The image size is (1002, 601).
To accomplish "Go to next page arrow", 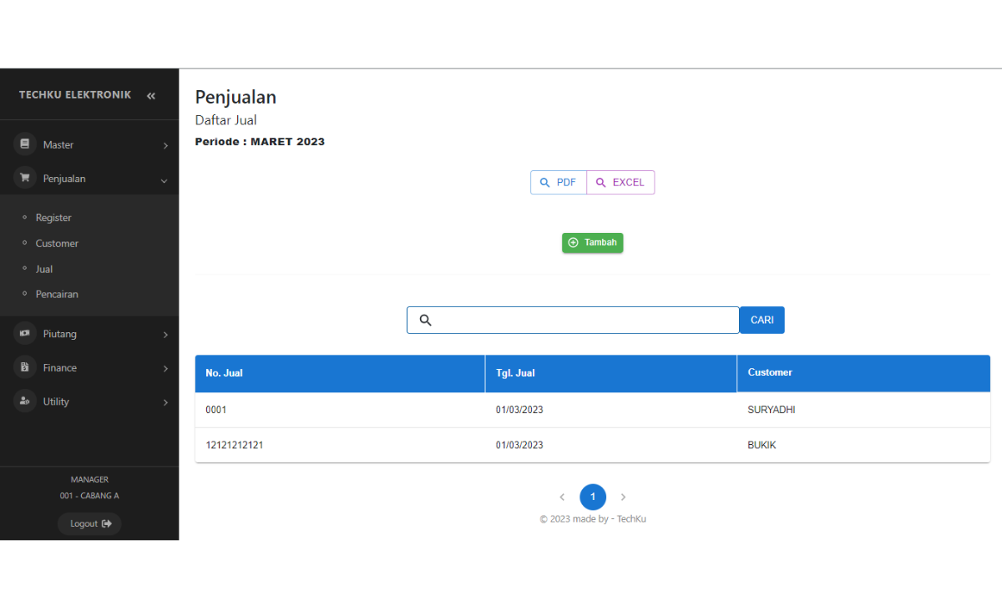I will (x=623, y=497).
